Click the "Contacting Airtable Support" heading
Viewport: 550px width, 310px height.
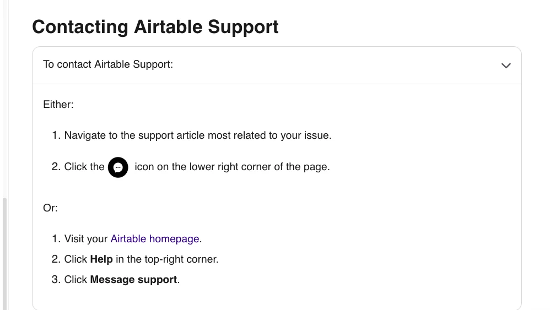(x=155, y=27)
